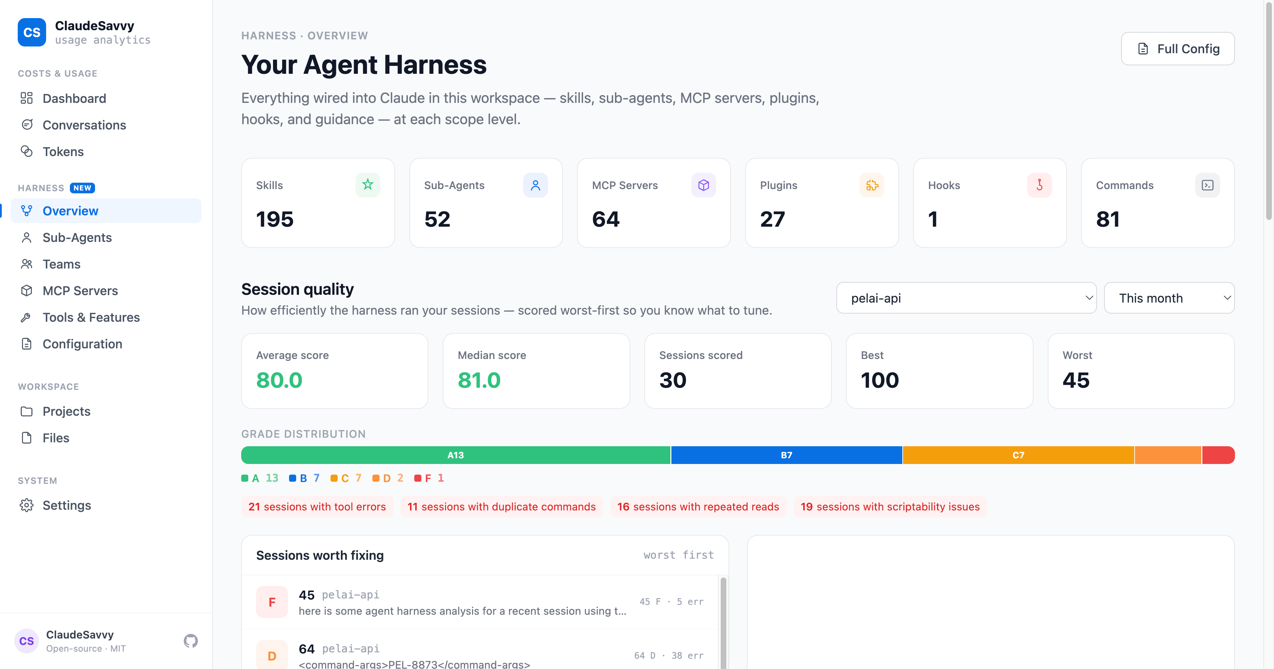Open the pelai-api project dropdown
This screenshot has width=1274, height=669.
point(966,298)
